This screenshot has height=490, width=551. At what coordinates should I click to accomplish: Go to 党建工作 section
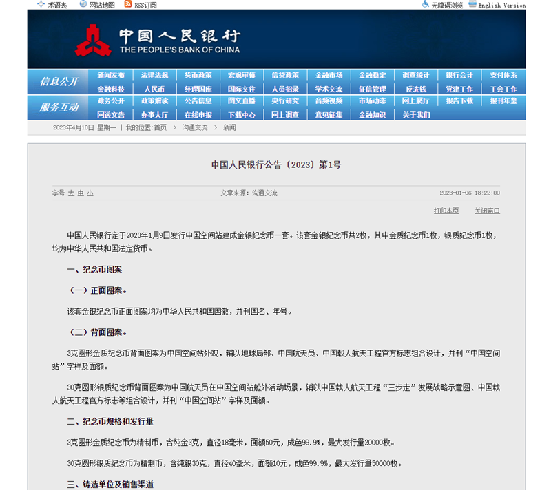459,89
